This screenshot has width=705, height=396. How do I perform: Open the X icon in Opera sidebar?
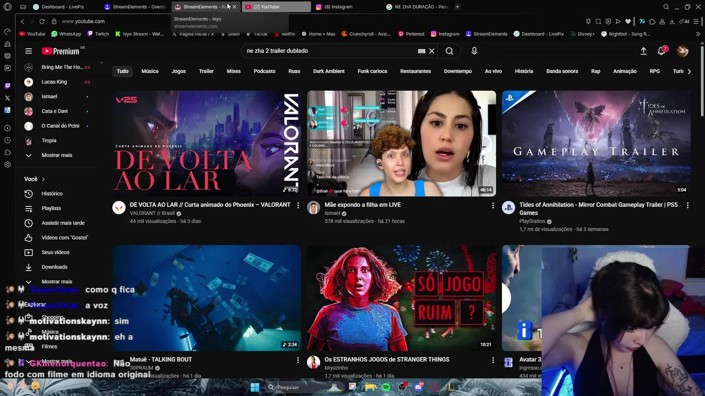[7, 98]
